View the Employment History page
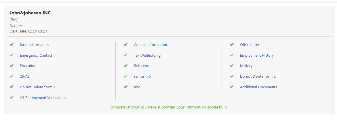The width and height of the screenshot is (337, 124). [x=257, y=56]
